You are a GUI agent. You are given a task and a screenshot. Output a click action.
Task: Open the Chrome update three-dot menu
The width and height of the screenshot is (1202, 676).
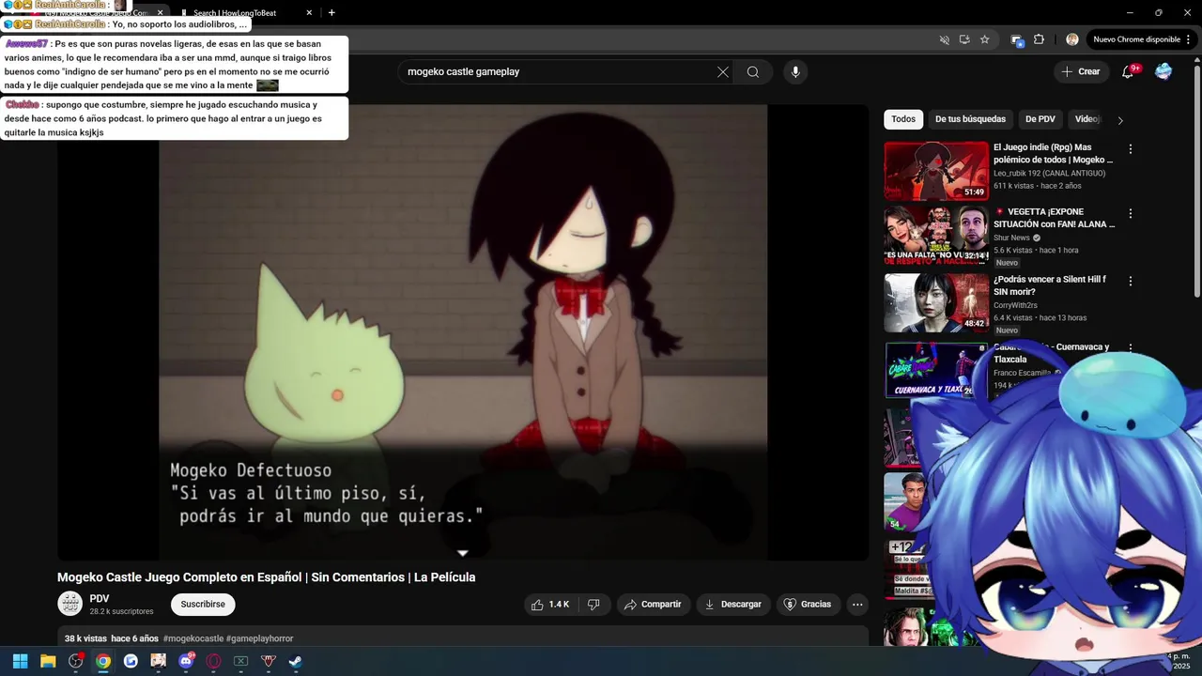(x=1189, y=39)
